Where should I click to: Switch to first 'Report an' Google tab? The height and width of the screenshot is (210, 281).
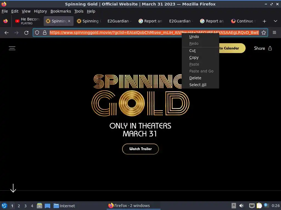[151, 21]
